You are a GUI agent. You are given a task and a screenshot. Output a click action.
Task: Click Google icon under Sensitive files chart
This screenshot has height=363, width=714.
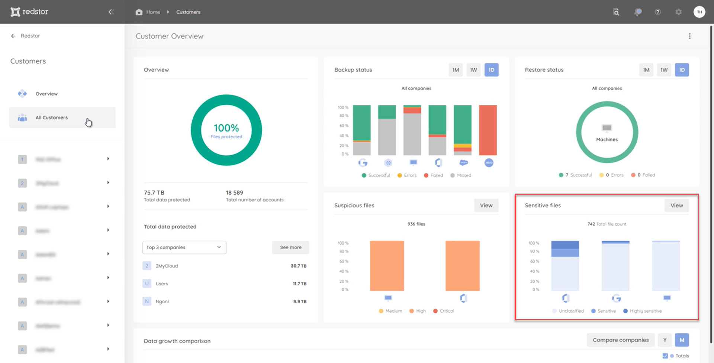point(617,298)
